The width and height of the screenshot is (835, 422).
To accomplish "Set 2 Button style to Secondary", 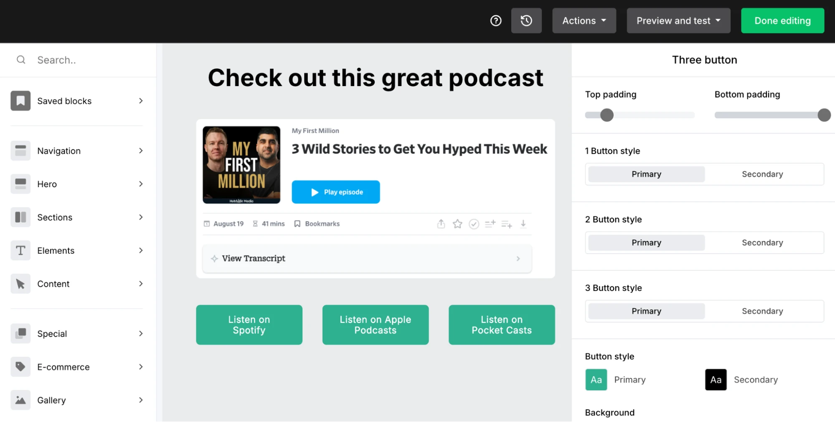I will 762,243.
